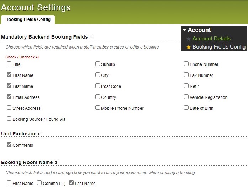The image size is (248, 191).
Task: Collapse the Mandatory Backend Booking Fields section
Action: [91, 37]
